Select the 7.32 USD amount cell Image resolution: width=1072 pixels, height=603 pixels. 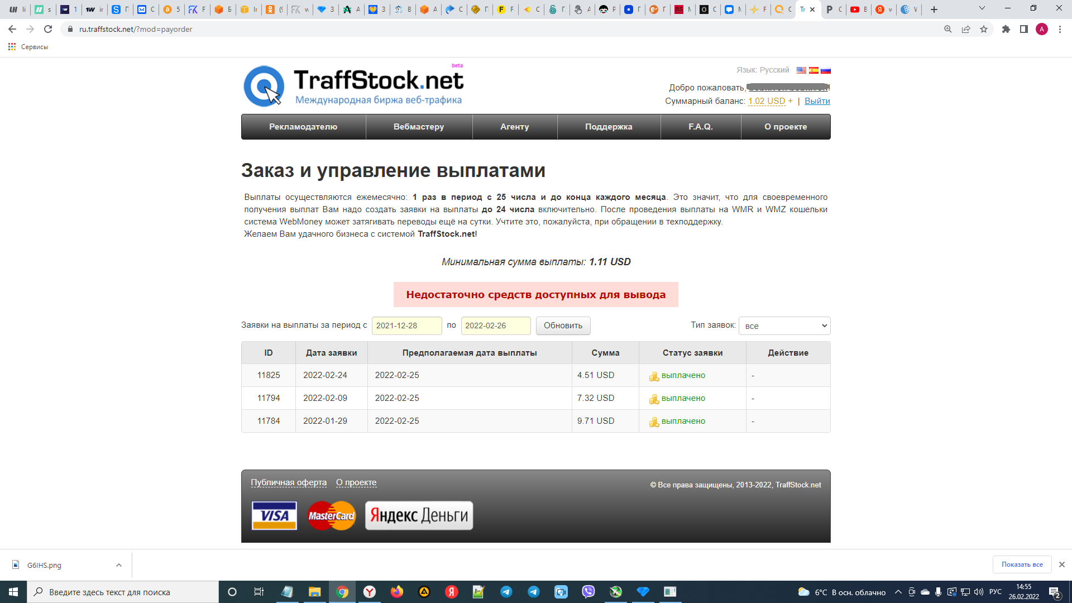click(605, 398)
